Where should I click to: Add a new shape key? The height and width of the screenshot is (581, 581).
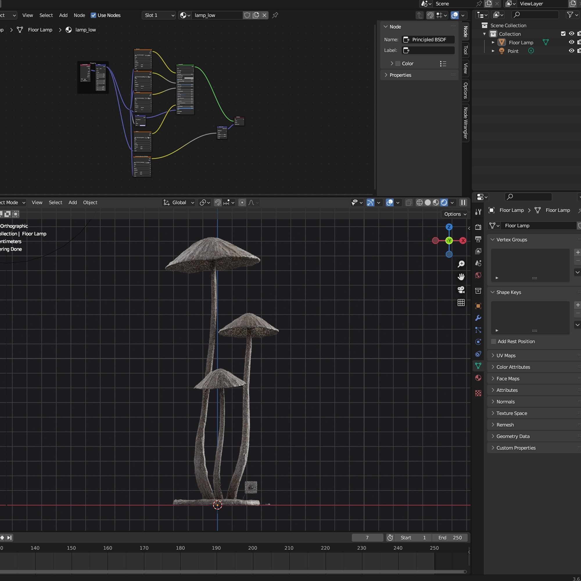pyautogui.click(x=578, y=305)
